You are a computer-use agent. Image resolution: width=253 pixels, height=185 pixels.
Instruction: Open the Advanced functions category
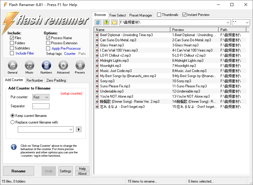coord(63,66)
